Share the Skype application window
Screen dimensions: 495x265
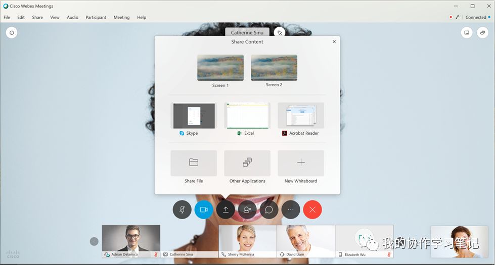pyautogui.click(x=194, y=116)
